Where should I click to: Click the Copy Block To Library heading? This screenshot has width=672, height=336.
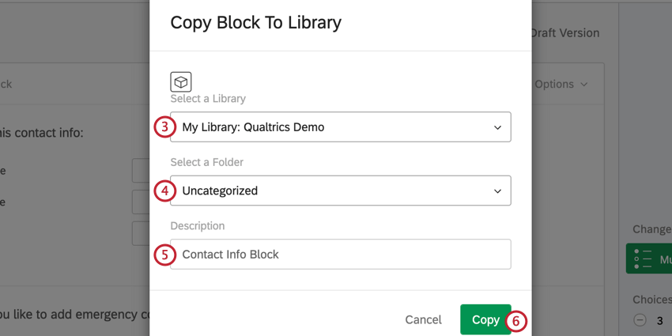pyautogui.click(x=256, y=22)
